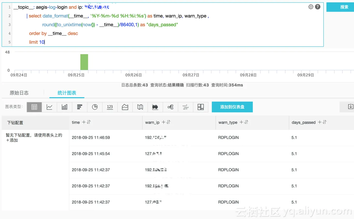Sort the time column using sort icon
The height and width of the screenshot is (219, 354).
pos(89,122)
